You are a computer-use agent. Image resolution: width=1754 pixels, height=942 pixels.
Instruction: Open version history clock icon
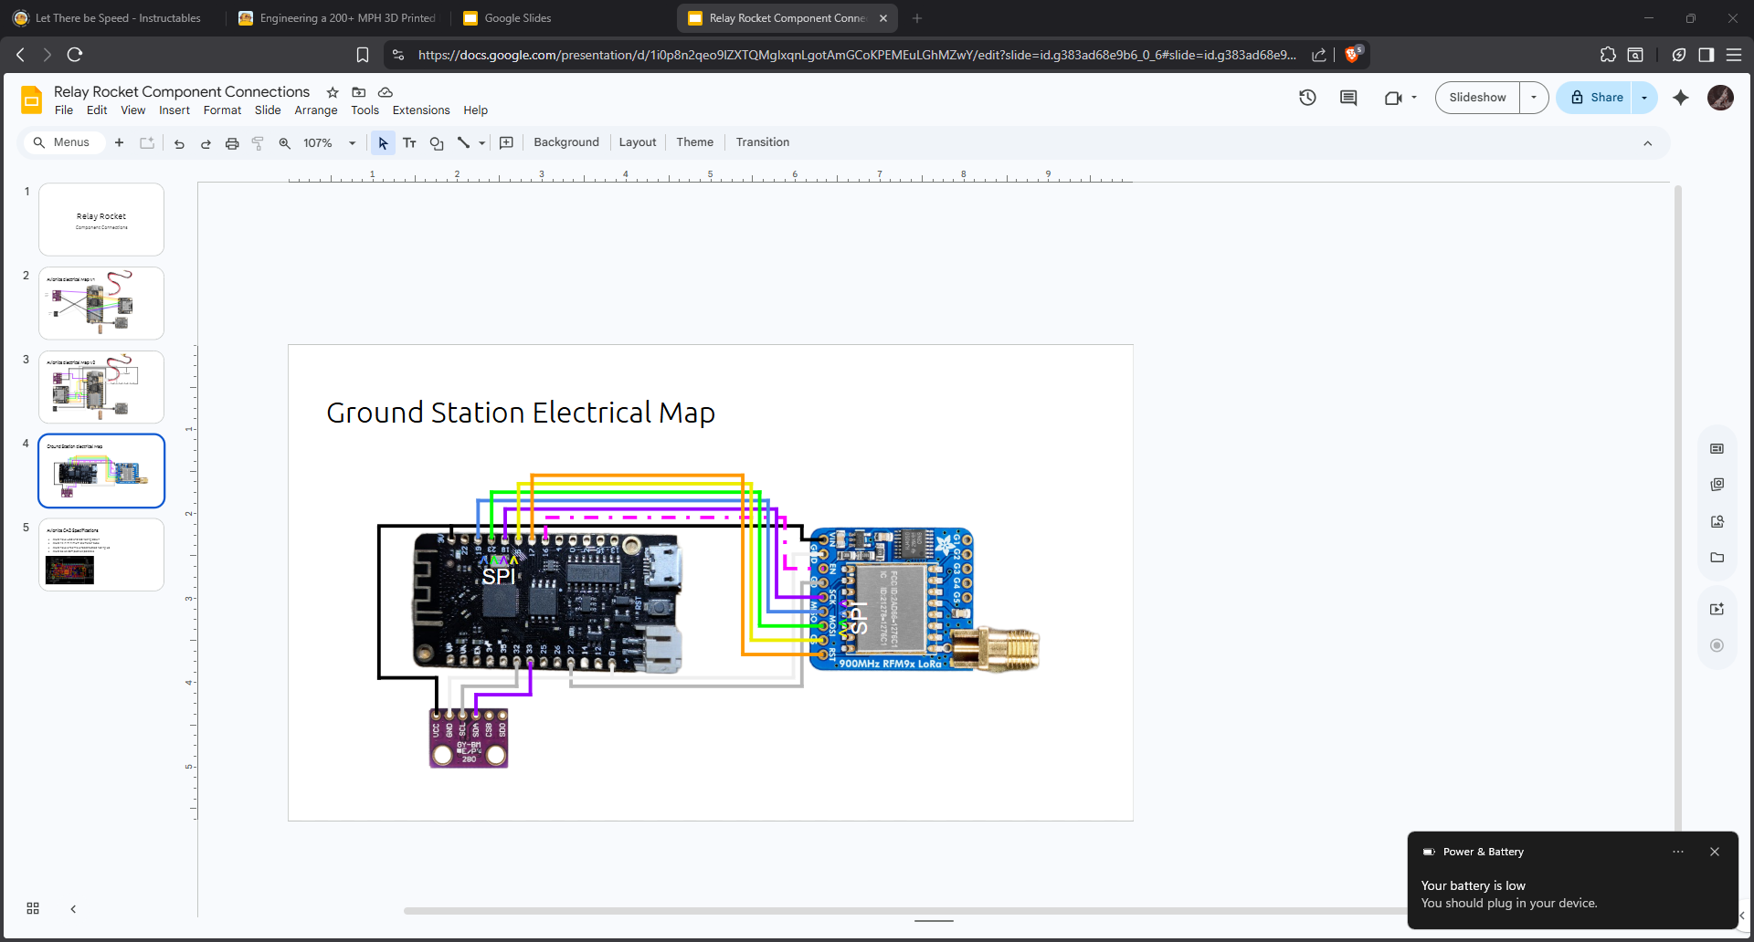1307,98
